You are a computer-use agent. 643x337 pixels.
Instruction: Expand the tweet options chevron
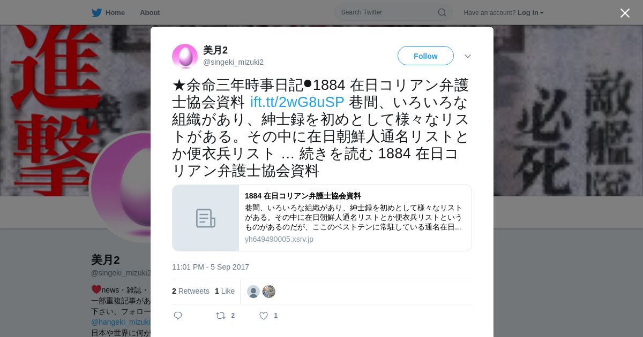(x=468, y=56)
